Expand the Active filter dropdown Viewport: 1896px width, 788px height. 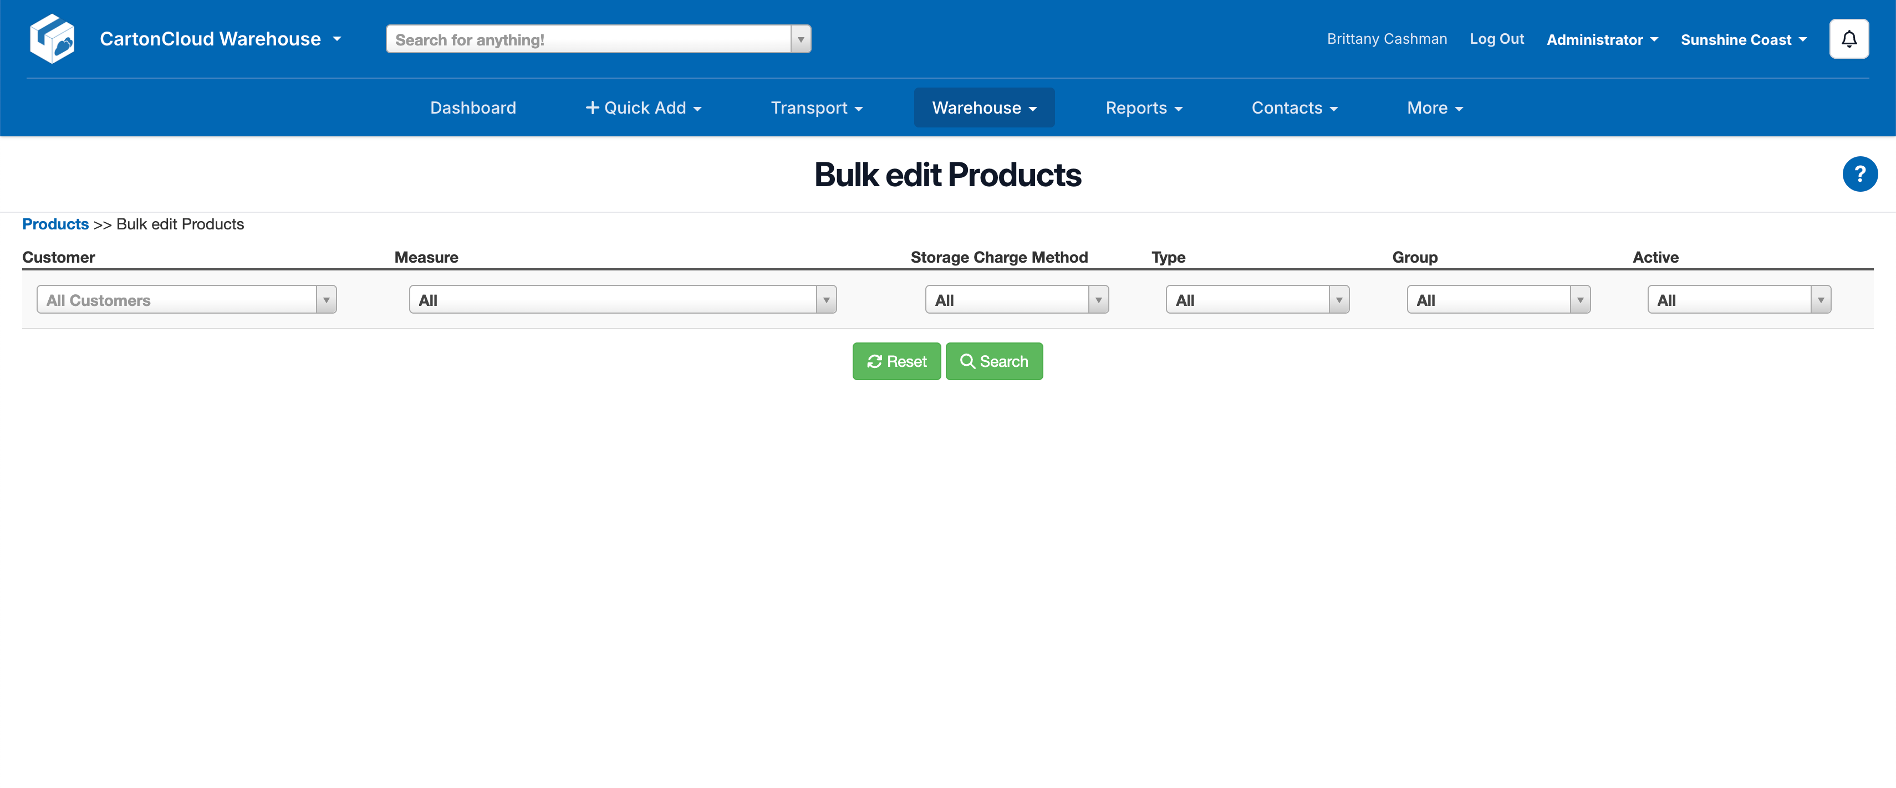pyautogui.click(x=1739, y=300)
